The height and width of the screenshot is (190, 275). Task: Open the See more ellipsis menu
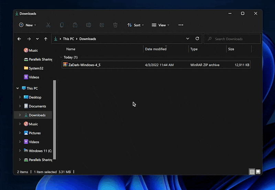181,25
